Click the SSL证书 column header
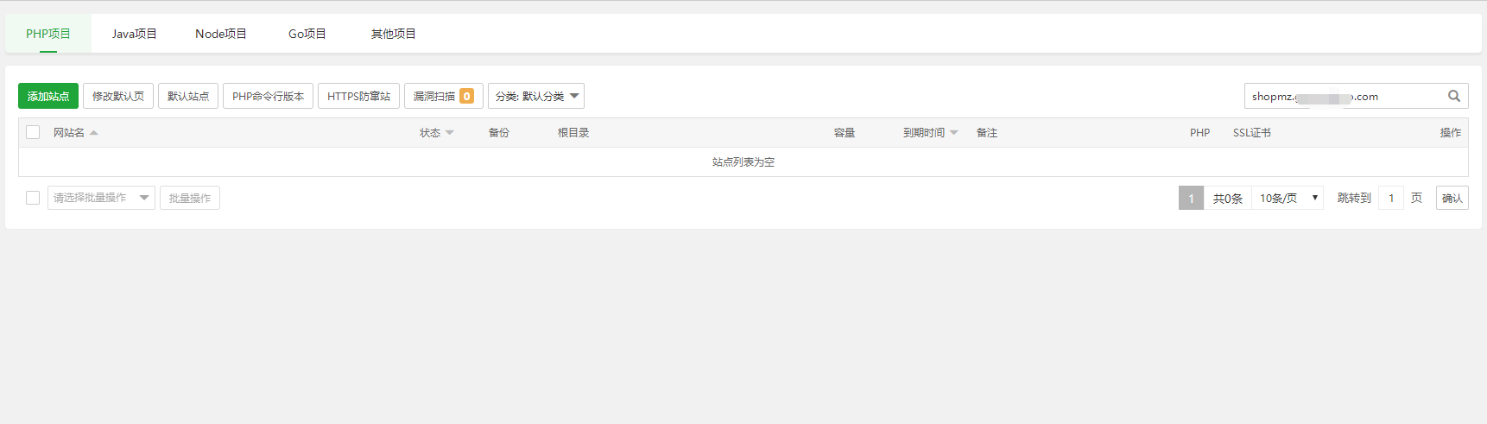The width and height of the screenshot is (1487, 424). [1251, 132]
